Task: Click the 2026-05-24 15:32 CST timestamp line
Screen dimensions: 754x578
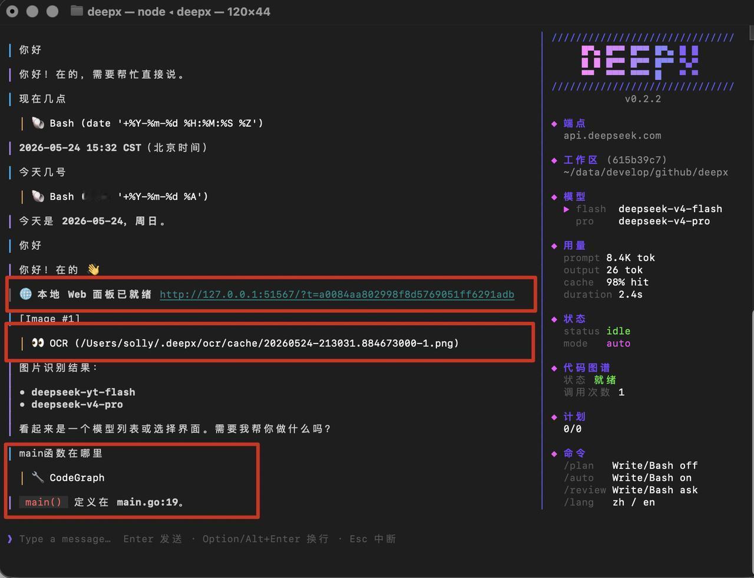Action: [x=114, y=147]
